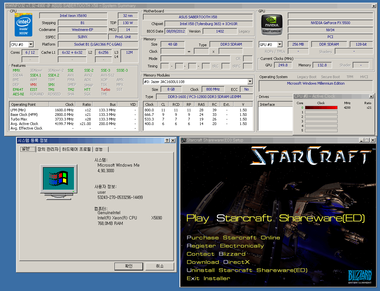
Task: Click the 130 W TDP field
Action: tap(128, 23)
